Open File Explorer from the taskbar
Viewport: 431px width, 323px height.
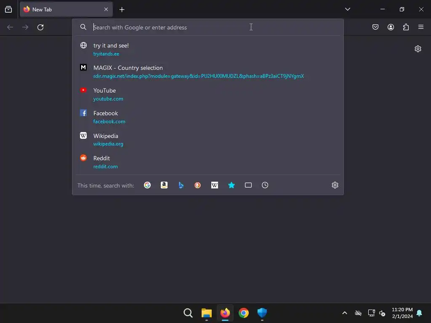pyautogui.click(x=206, y=313)
